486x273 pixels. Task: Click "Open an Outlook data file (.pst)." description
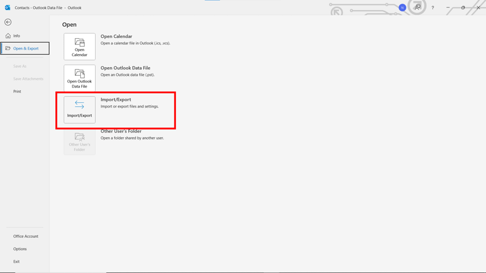[x=128, y=75]
